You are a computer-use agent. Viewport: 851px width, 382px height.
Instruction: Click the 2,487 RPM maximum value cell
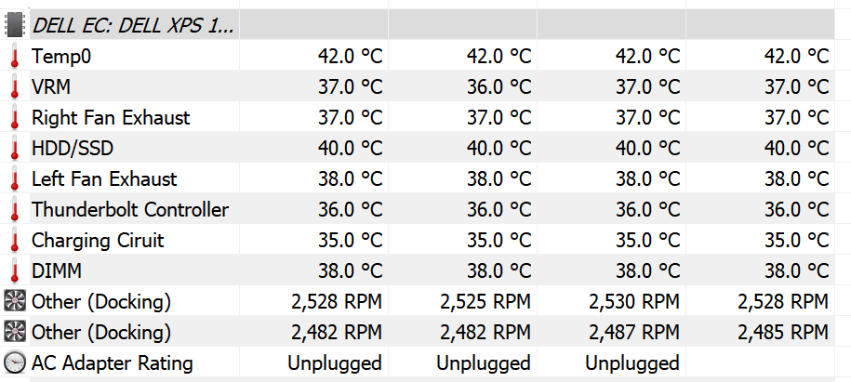coord(634,332)
